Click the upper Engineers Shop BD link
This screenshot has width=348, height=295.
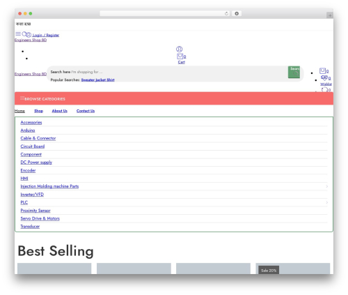coord(31,40)
